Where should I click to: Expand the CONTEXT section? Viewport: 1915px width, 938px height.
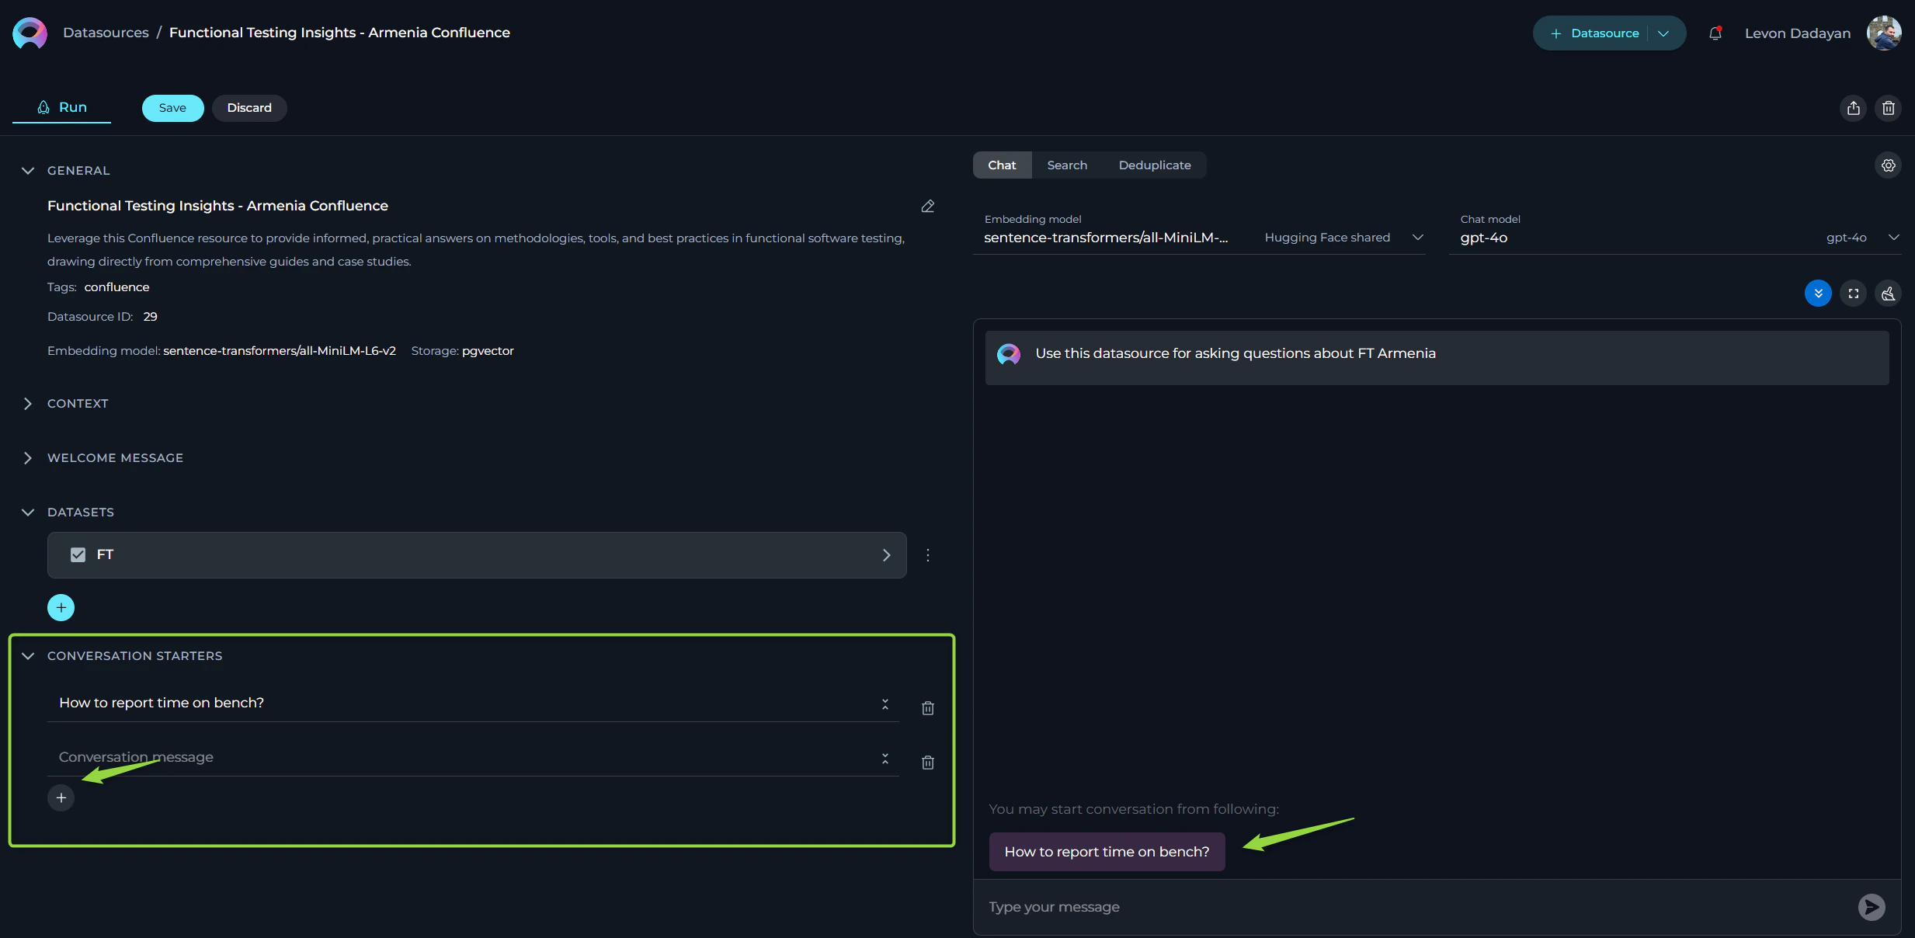pos(28,404)
